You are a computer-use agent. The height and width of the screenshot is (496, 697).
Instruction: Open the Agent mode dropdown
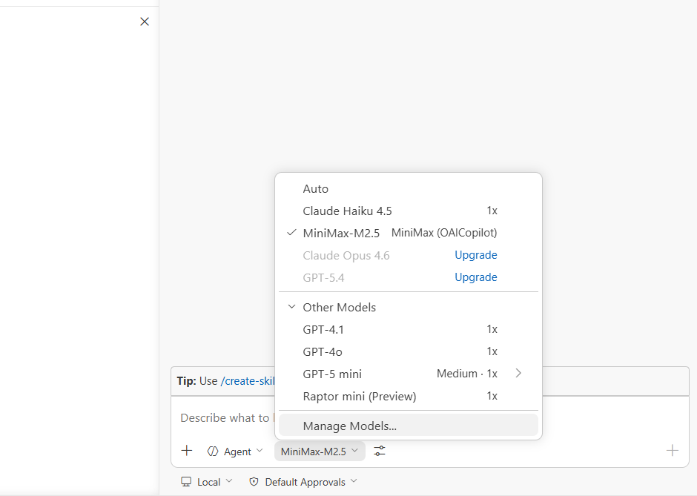[235, 451]
